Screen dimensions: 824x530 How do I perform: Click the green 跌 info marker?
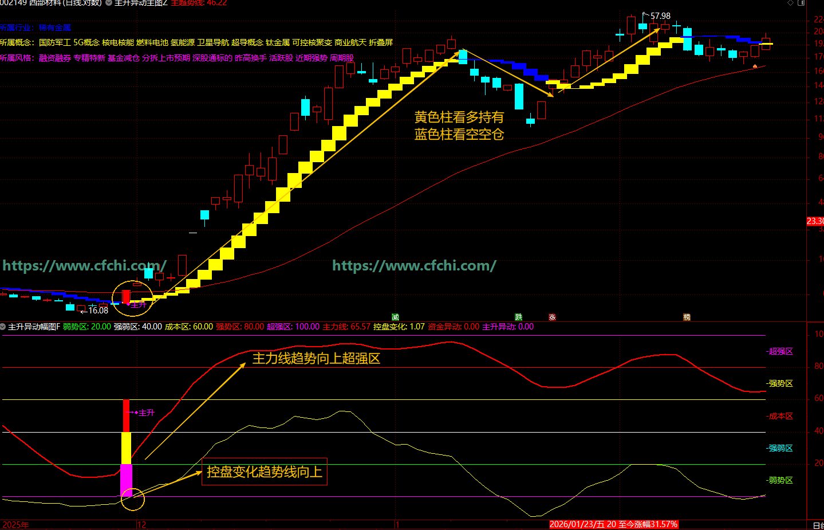click(x=519, y=317)
